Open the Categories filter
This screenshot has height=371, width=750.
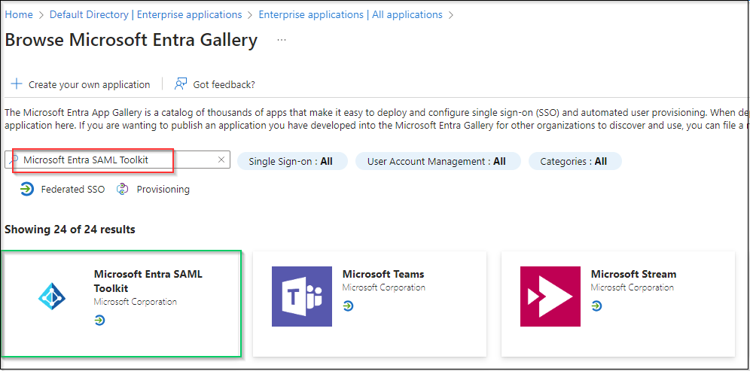(x=575, y=162)
